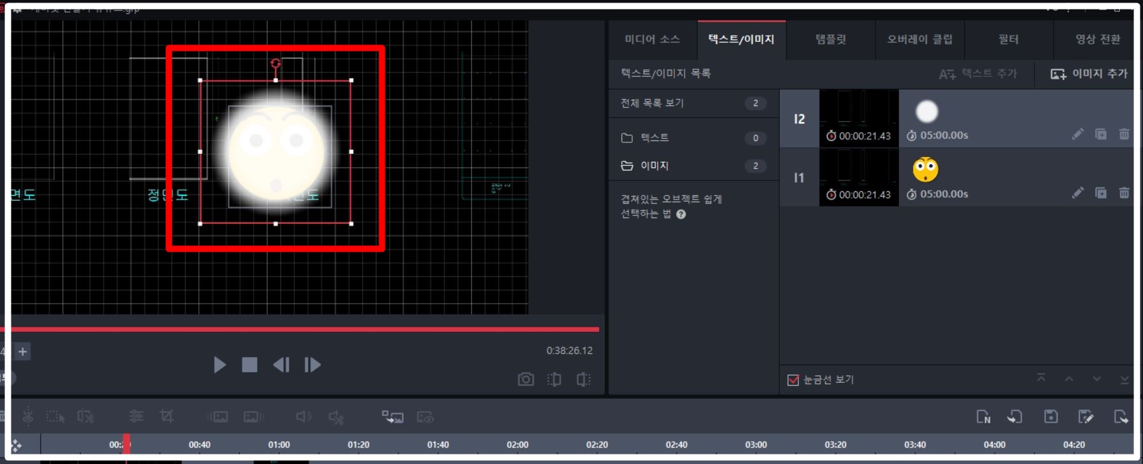The width and height of the screenshot is (1143, 464).
Task: Step forward one frame
Action: [x=312, y=365]
